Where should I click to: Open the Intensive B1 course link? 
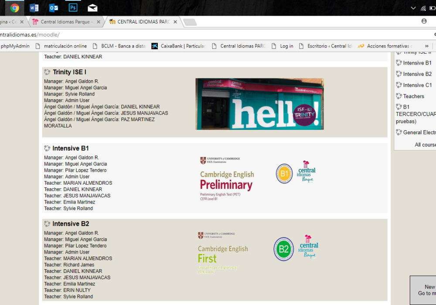[70, 149]
